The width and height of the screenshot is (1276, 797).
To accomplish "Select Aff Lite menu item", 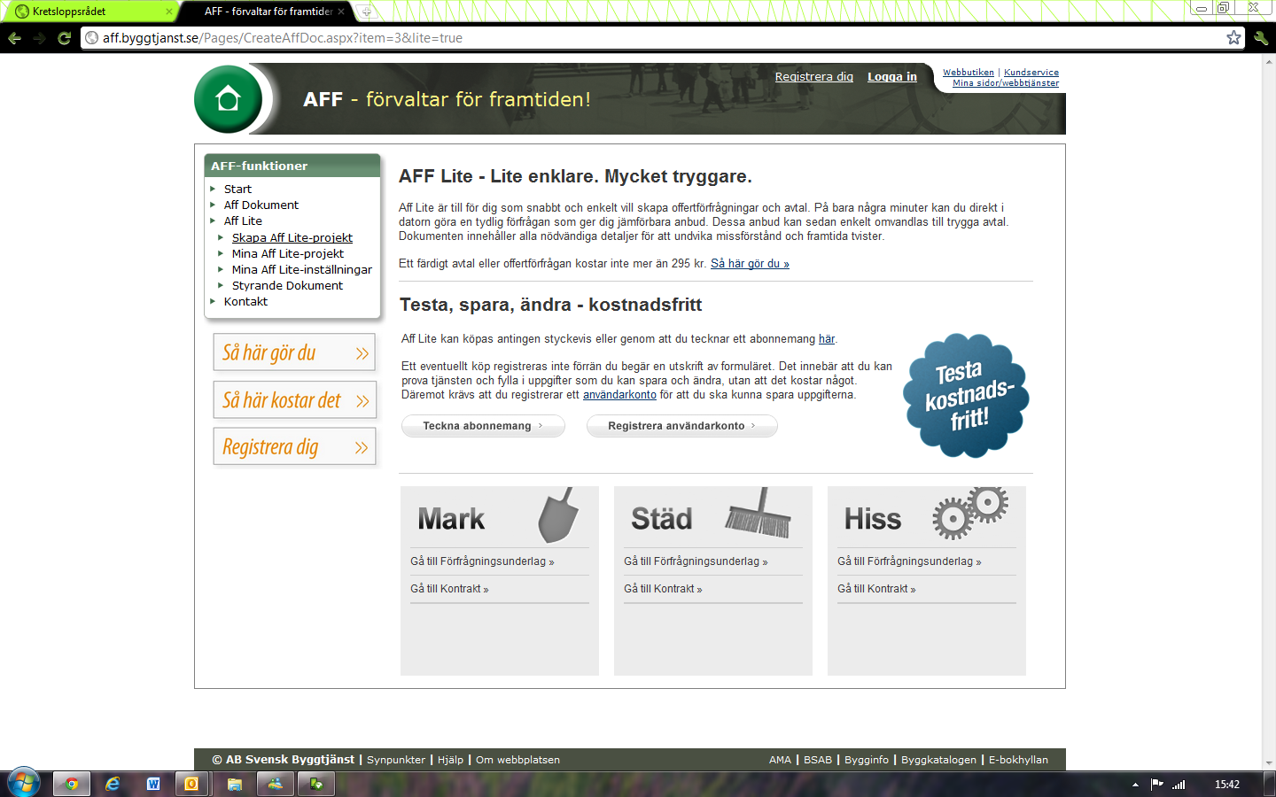I will tap(243, 221).
